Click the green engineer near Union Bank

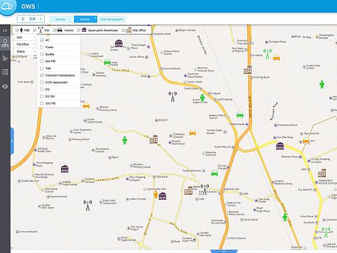(285, 217)
